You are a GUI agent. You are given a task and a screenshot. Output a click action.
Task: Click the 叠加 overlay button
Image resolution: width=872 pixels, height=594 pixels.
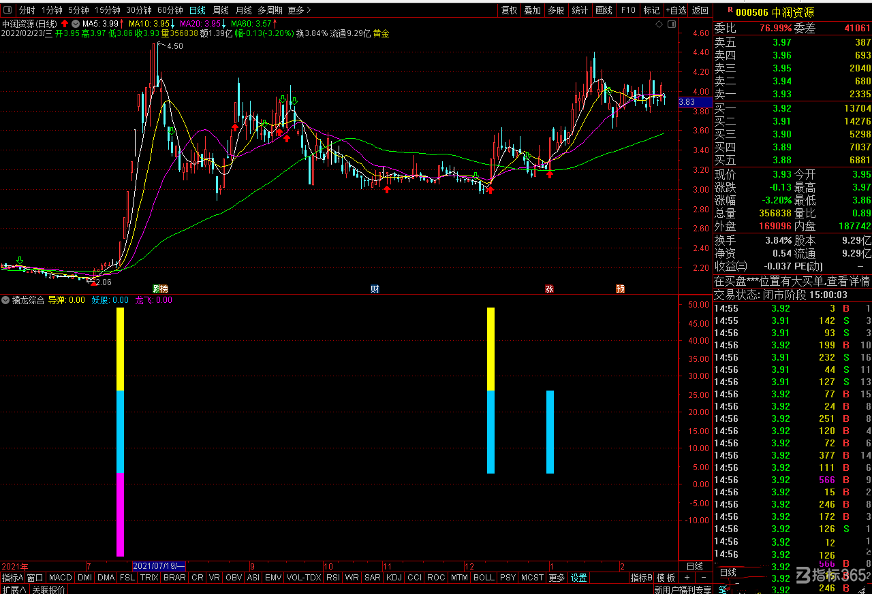(532, 10)
